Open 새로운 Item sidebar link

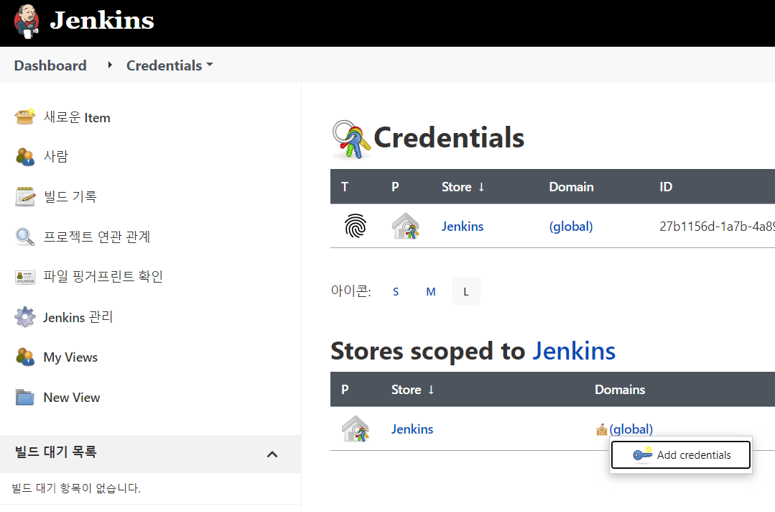[x=77, y=117]
